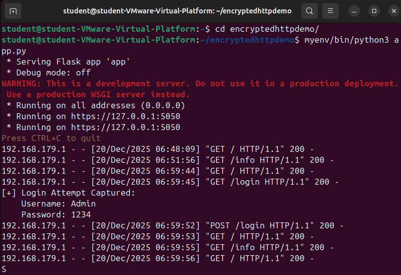
Task: Click the 'Password: 1234' line
Action: coord(56,214)
